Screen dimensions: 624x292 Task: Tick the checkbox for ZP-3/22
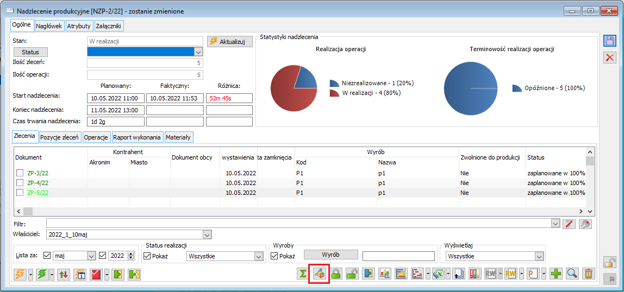[20, 173]
